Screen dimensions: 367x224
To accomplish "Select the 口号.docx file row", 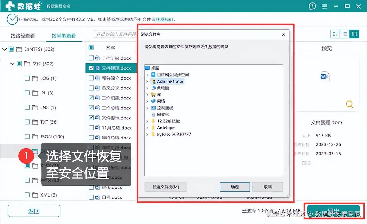I will click(x=111, y=197).
